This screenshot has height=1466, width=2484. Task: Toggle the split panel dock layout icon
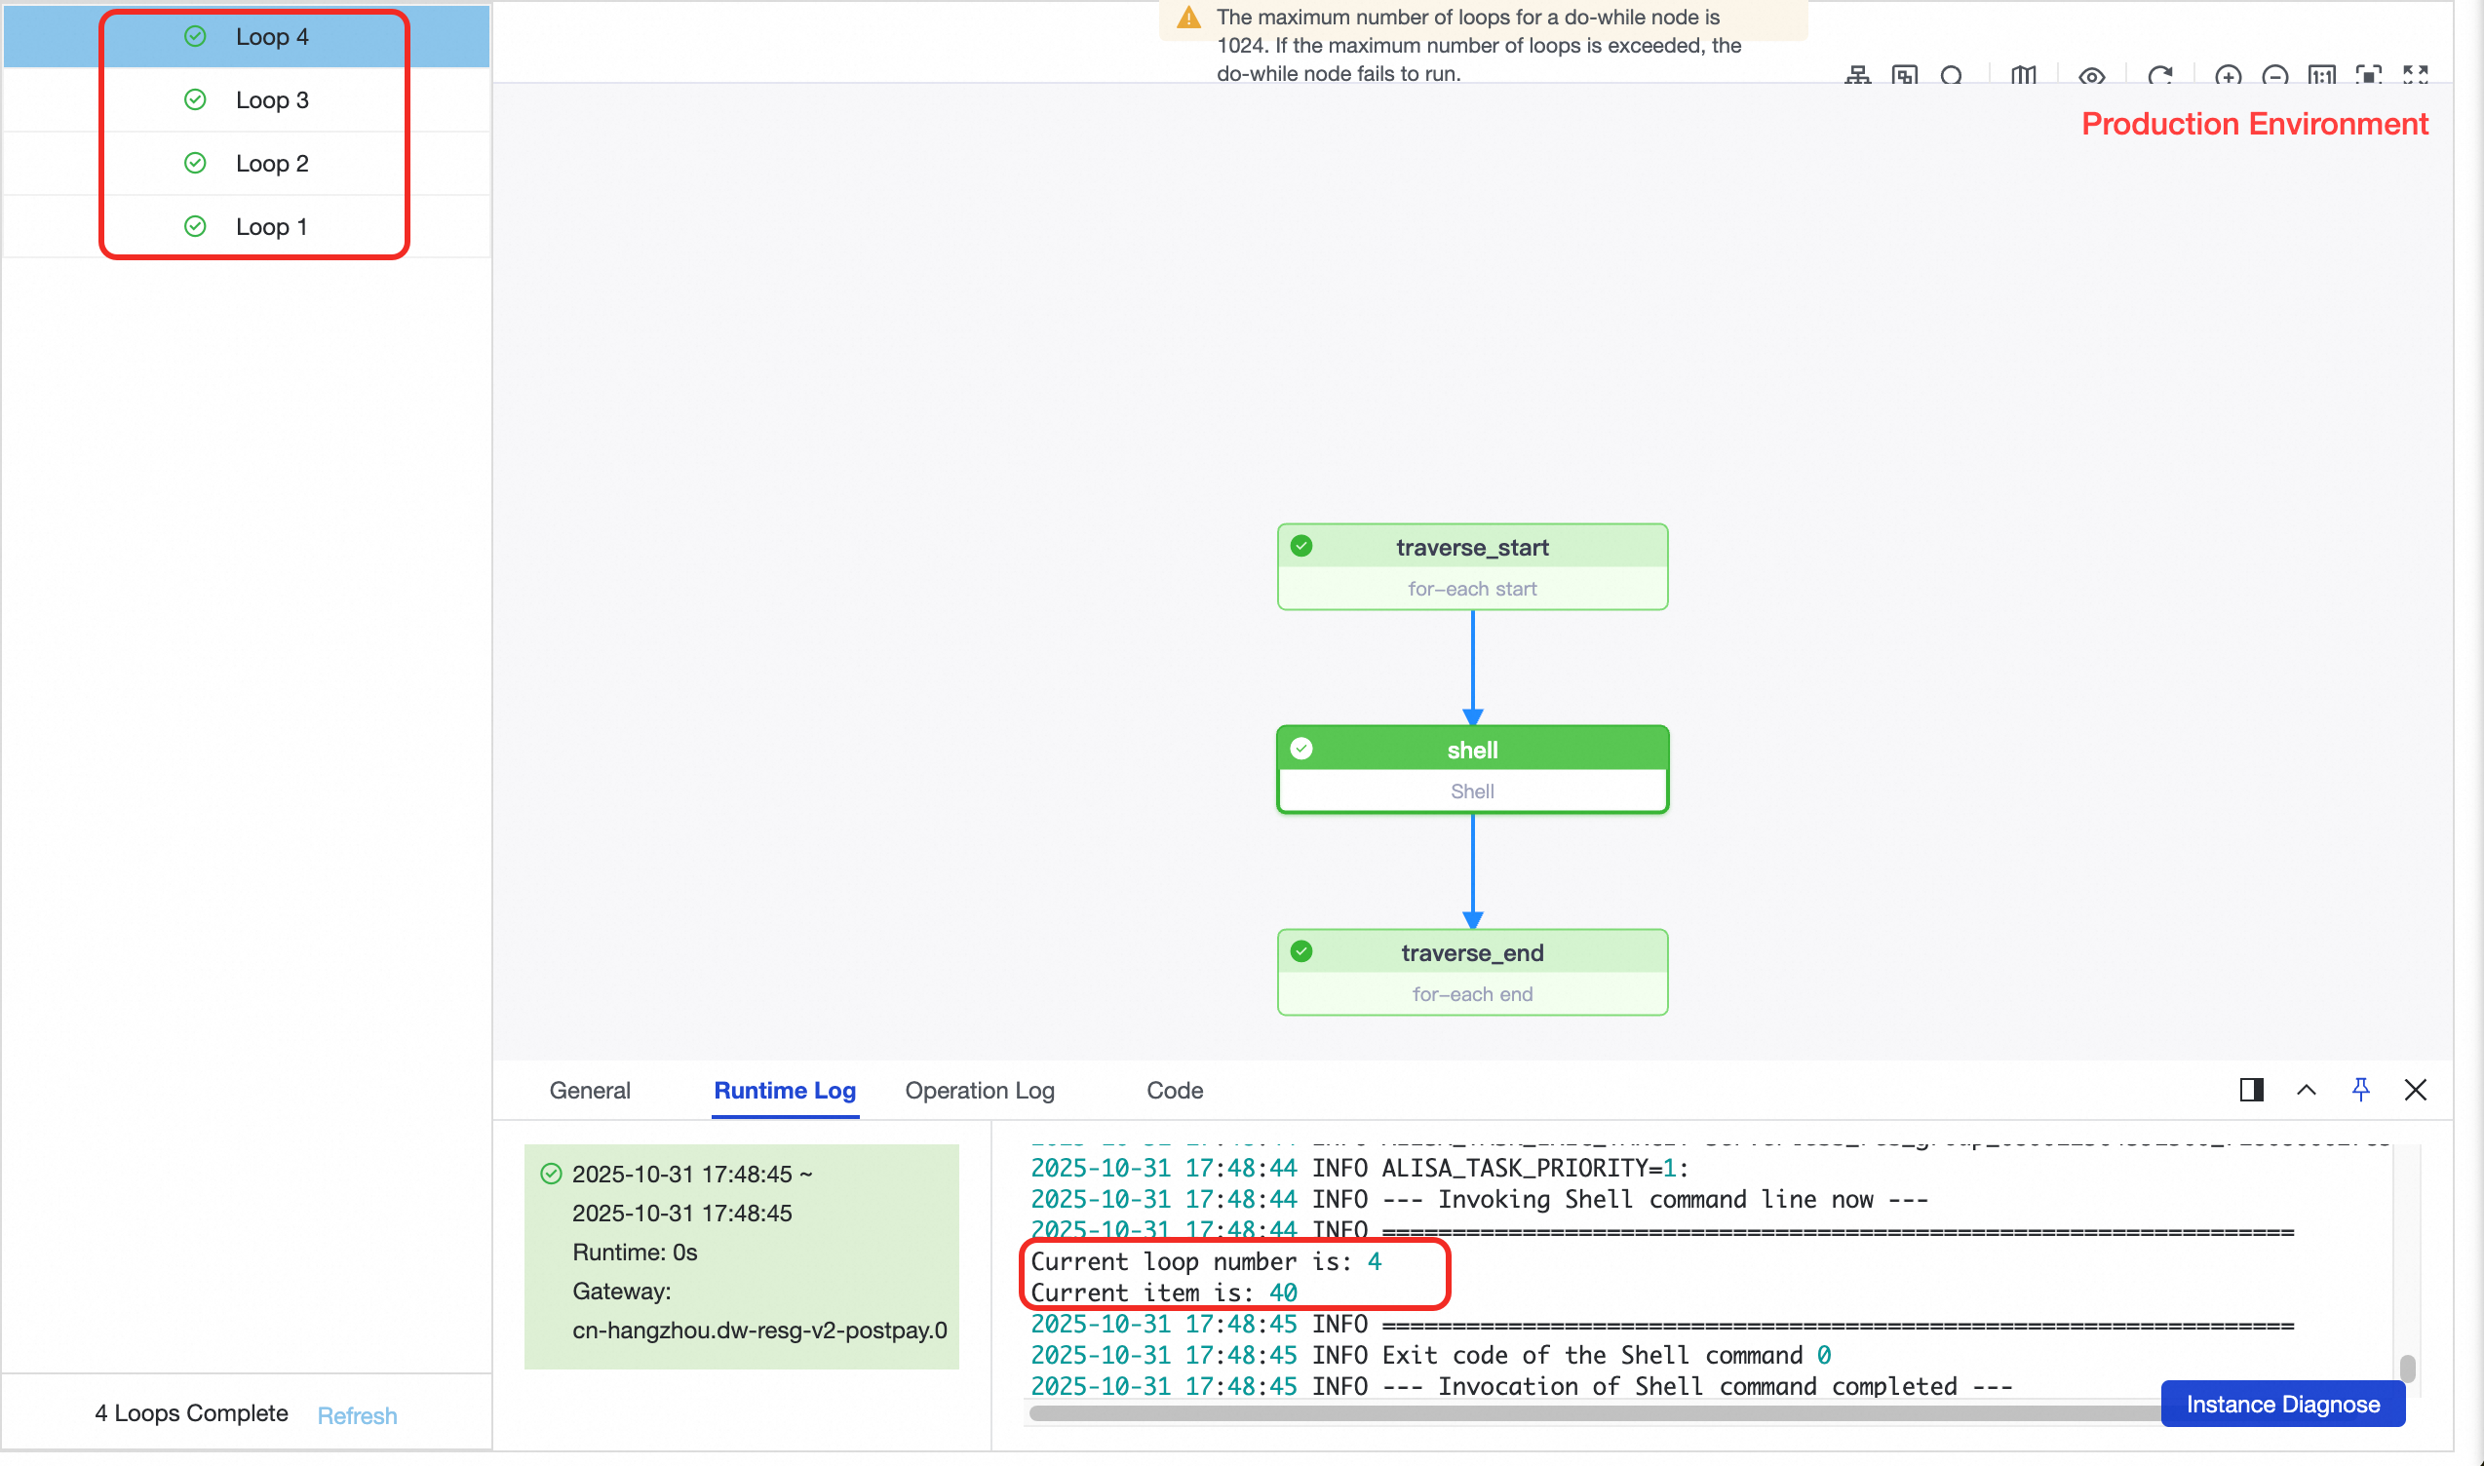[2251, 1090]
